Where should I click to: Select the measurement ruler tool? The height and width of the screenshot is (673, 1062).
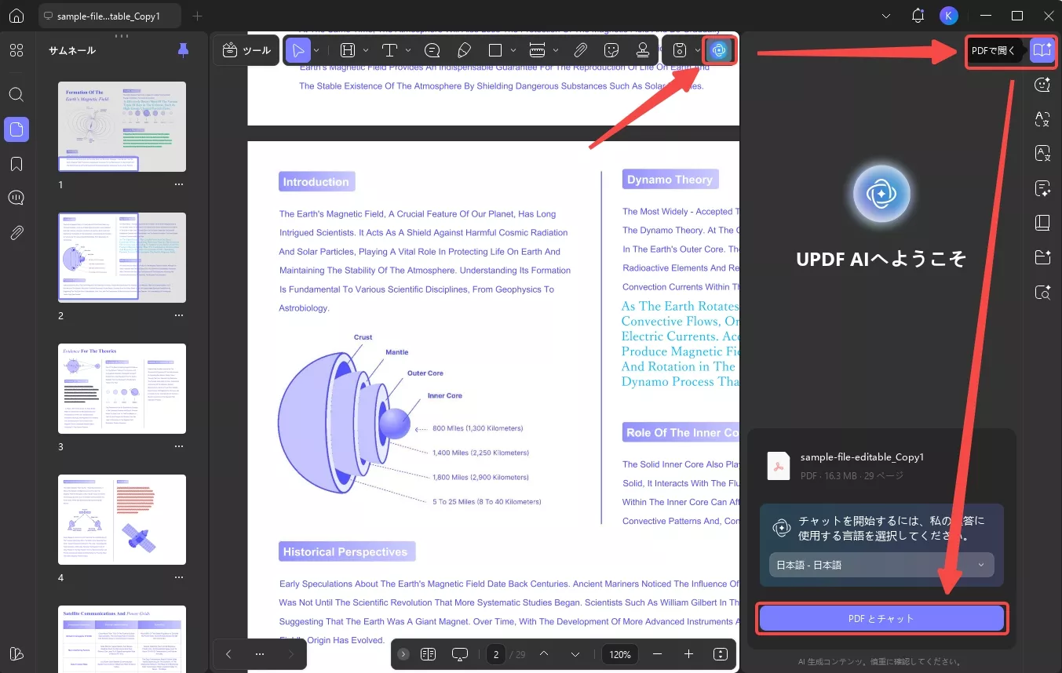click(538, 50)
